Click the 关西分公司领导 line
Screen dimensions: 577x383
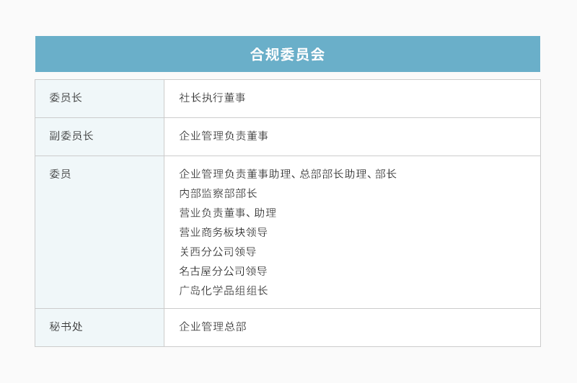click(218, 252)
